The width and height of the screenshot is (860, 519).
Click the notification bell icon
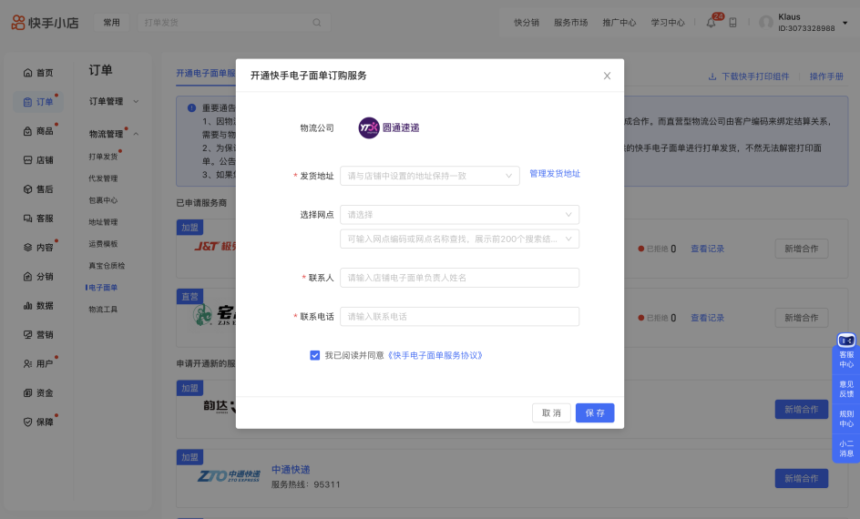(x=712, y=23)
